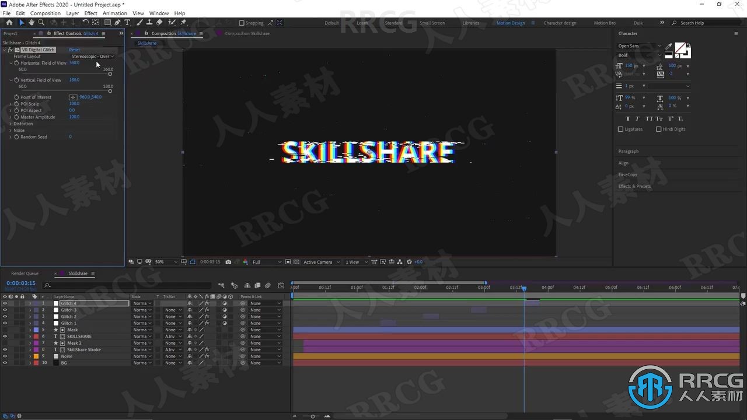The height and width of the screenshot is (420, 747).
Task: Expand the Mask layer twirl arrow
Action: (x=30, y=330)
